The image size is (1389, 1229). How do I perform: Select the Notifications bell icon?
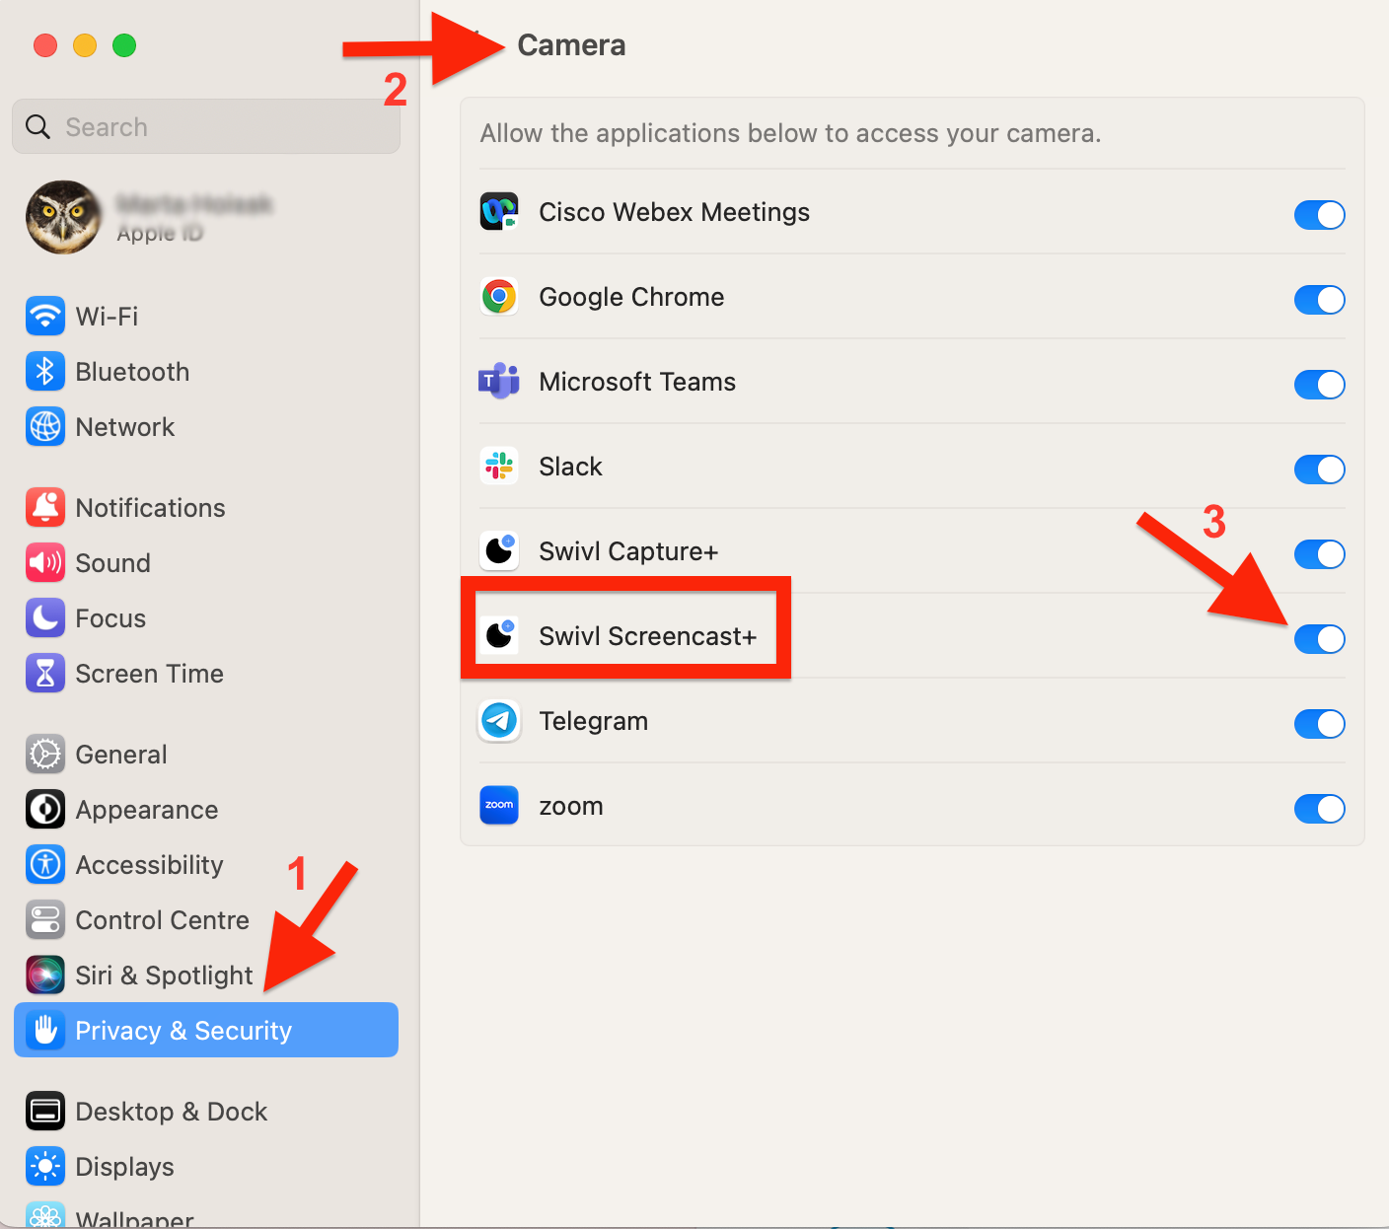pos(45,508)
